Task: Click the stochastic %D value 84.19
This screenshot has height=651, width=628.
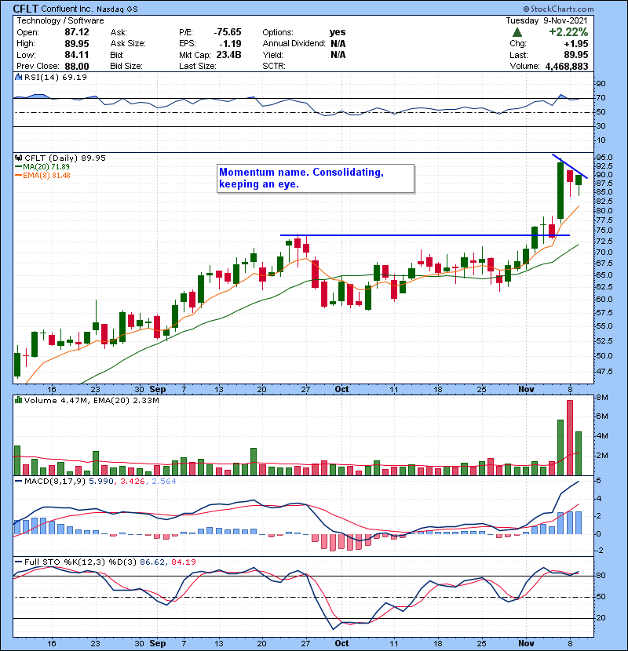Action: [183, 562]
